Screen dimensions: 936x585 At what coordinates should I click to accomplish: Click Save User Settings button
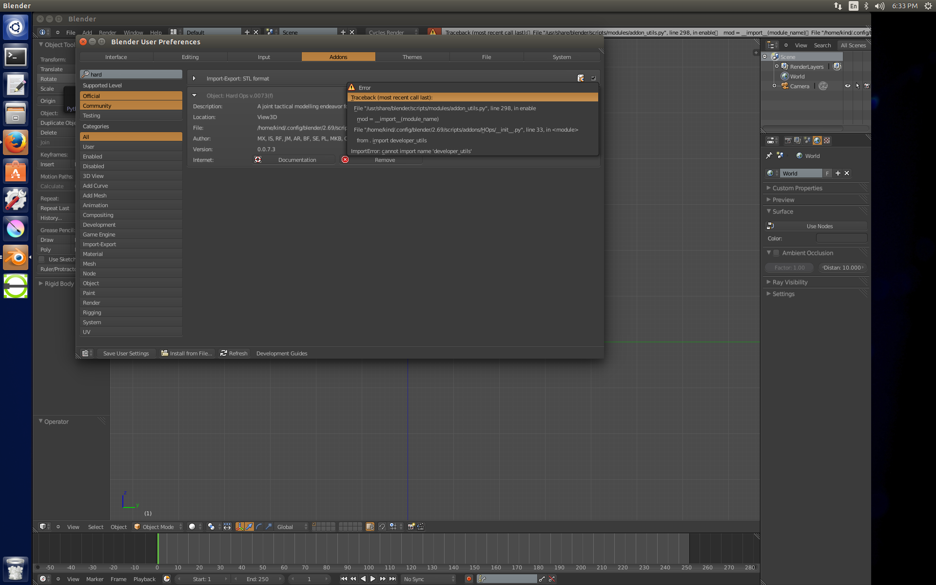[126, 353]
